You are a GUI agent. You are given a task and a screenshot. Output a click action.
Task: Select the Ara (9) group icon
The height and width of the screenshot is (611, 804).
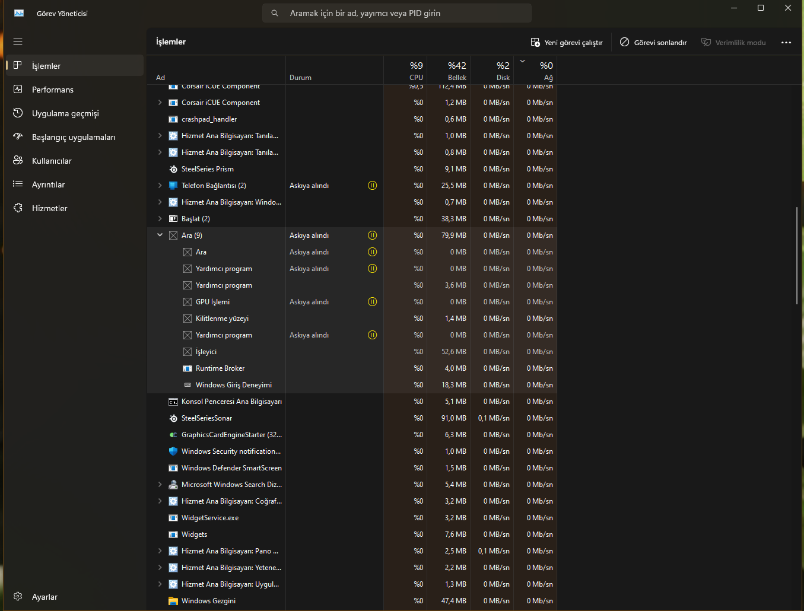click(x=173, y=236)
